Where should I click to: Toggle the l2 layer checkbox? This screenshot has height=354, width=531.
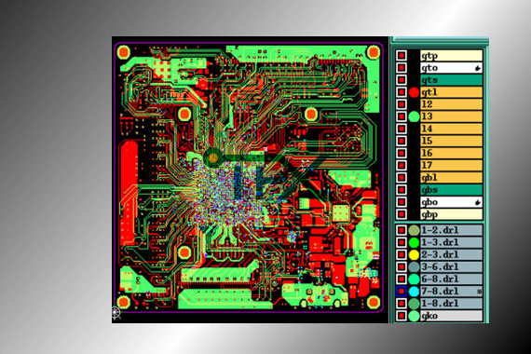tap(402, 104)
